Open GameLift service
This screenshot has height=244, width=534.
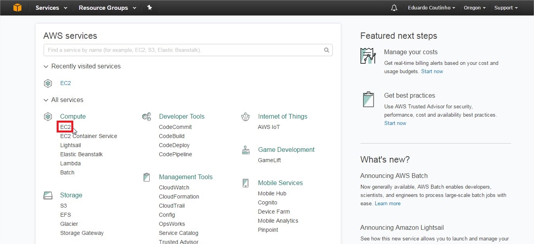coord(269,160)
